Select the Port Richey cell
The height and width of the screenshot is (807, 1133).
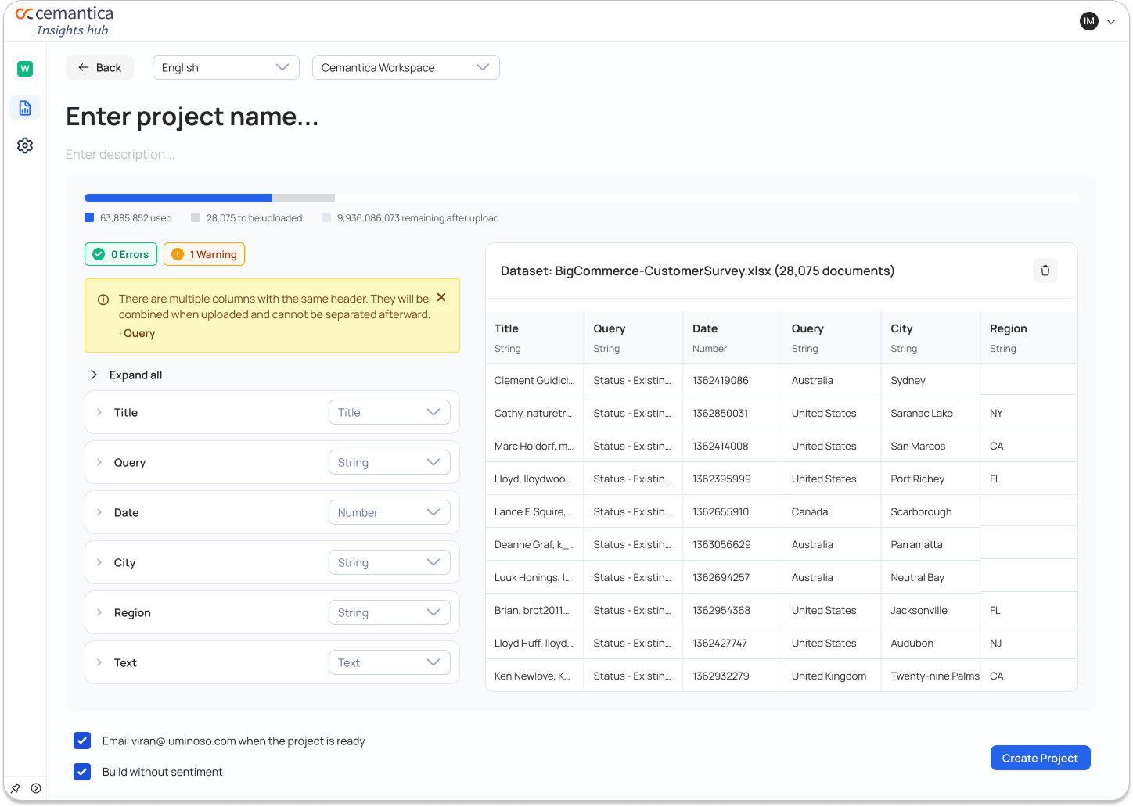pyautogui.click(x=930, y=479)
